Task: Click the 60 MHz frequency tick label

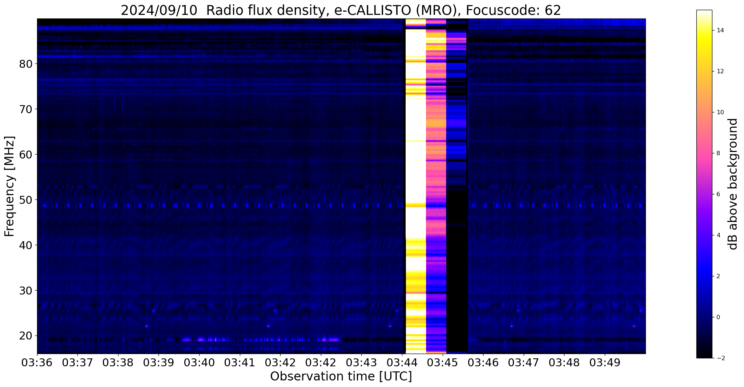Action: coord(25,155)
